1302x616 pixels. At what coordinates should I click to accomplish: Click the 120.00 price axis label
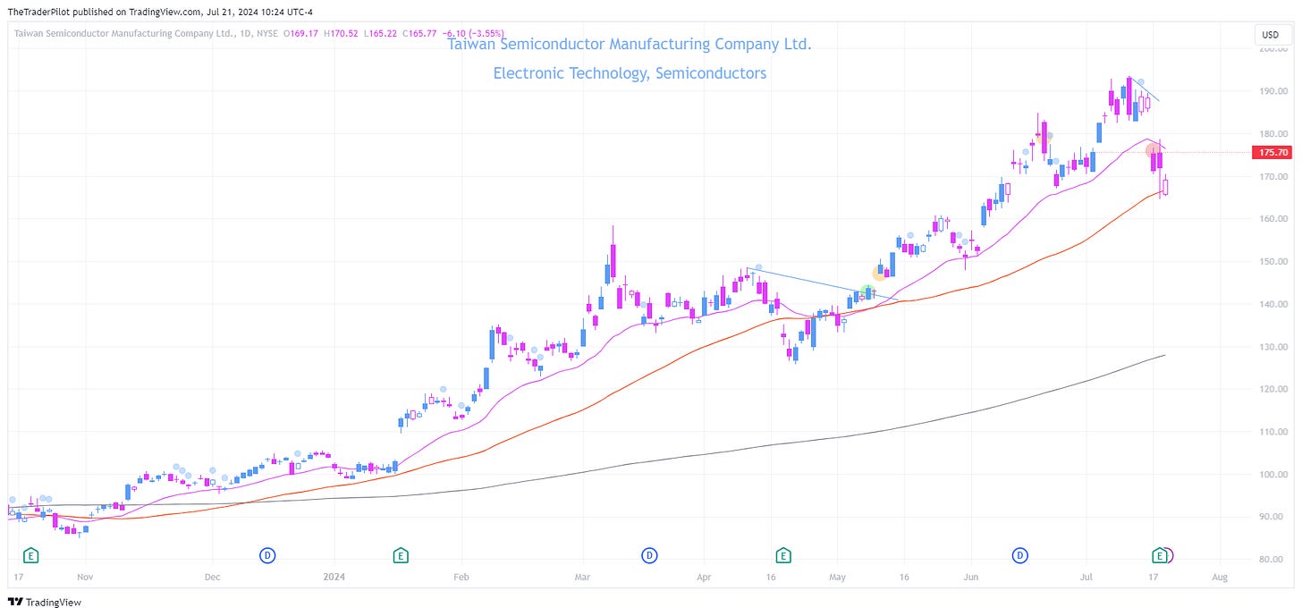pyautogui.click(x=1273, y=390)
